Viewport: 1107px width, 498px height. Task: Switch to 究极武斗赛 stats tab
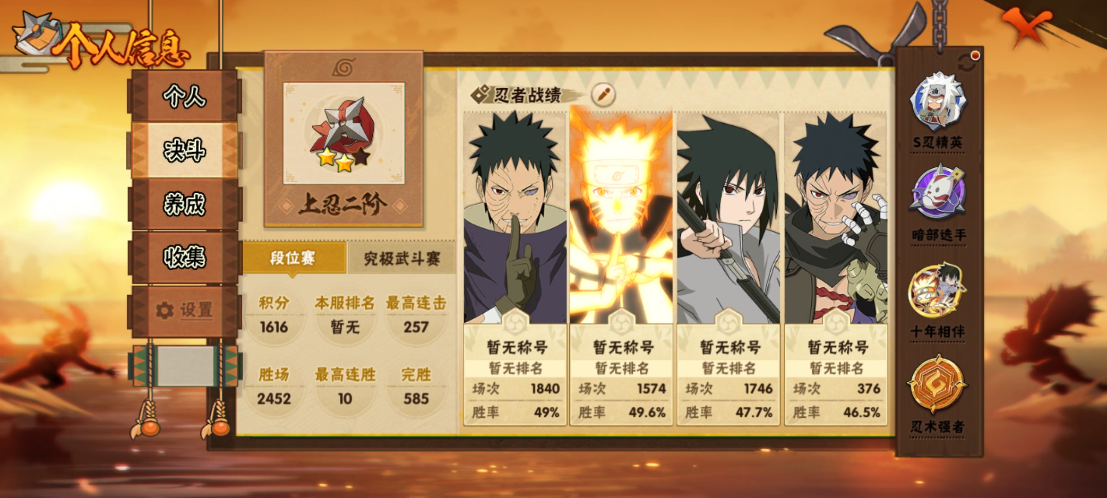coord(402,258)
